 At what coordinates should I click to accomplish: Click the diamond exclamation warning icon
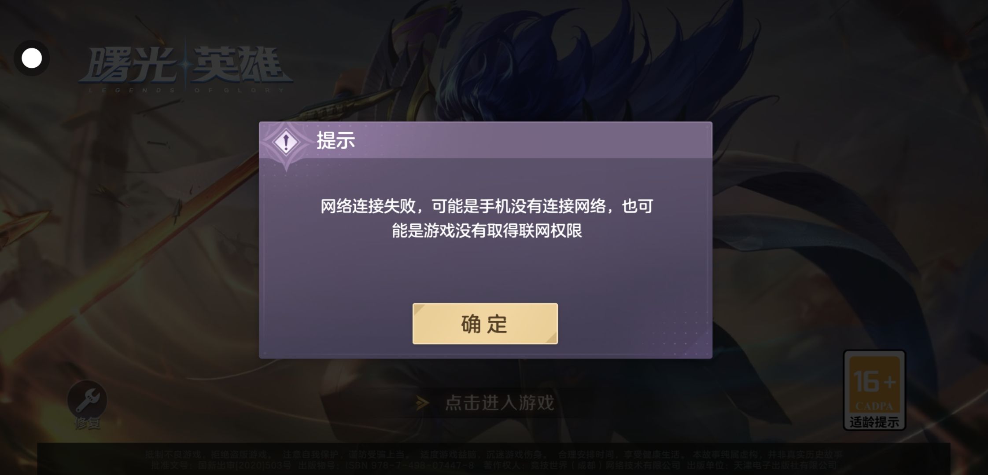[x=286, y=142]
